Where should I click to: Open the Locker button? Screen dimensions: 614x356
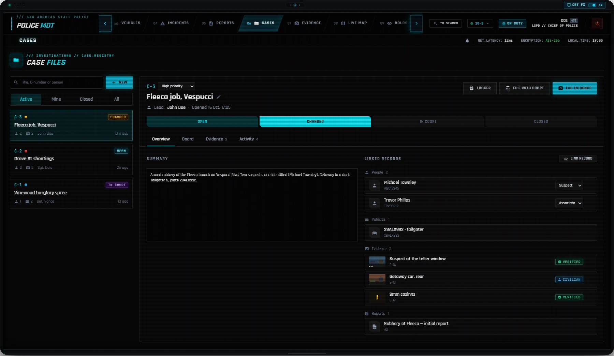480,88
